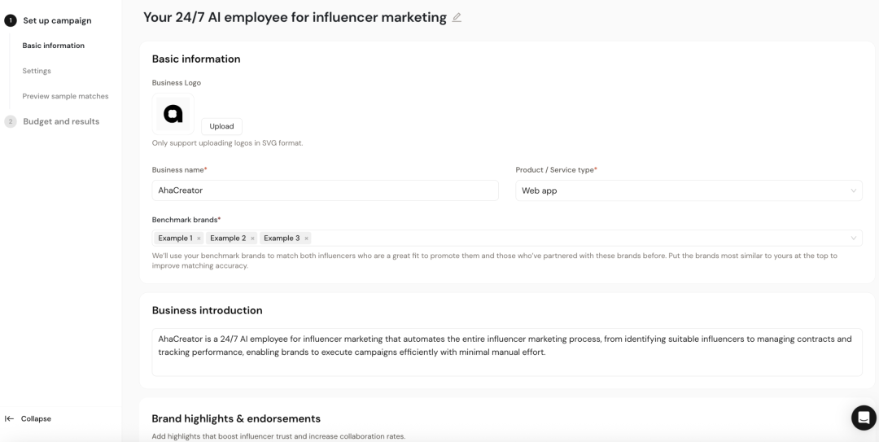
Task: Remove the Example 1 benchmark brand tag
Action: [199, 239]
